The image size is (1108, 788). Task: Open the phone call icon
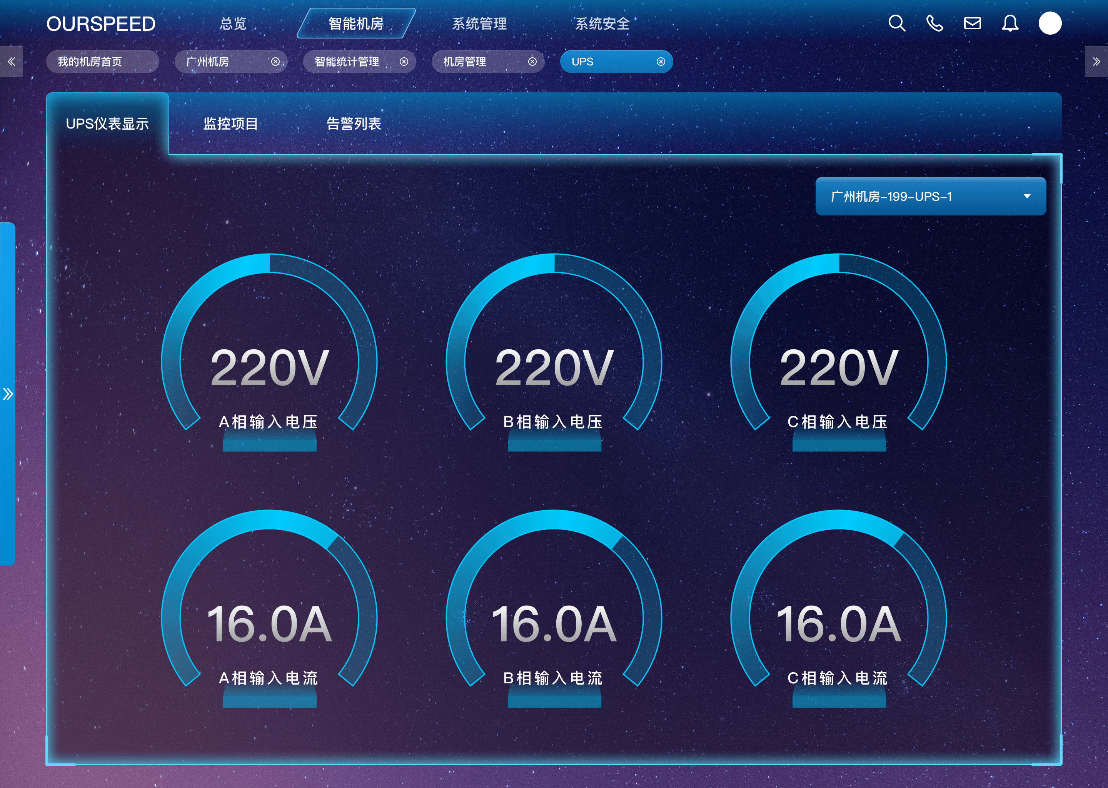click(934, 23)
